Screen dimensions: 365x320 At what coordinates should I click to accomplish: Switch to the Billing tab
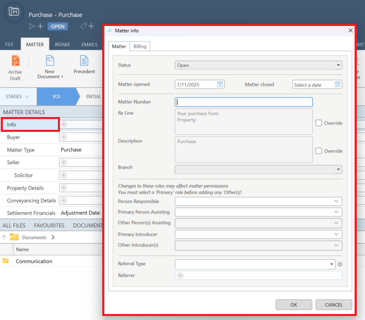tap(140, 46)
